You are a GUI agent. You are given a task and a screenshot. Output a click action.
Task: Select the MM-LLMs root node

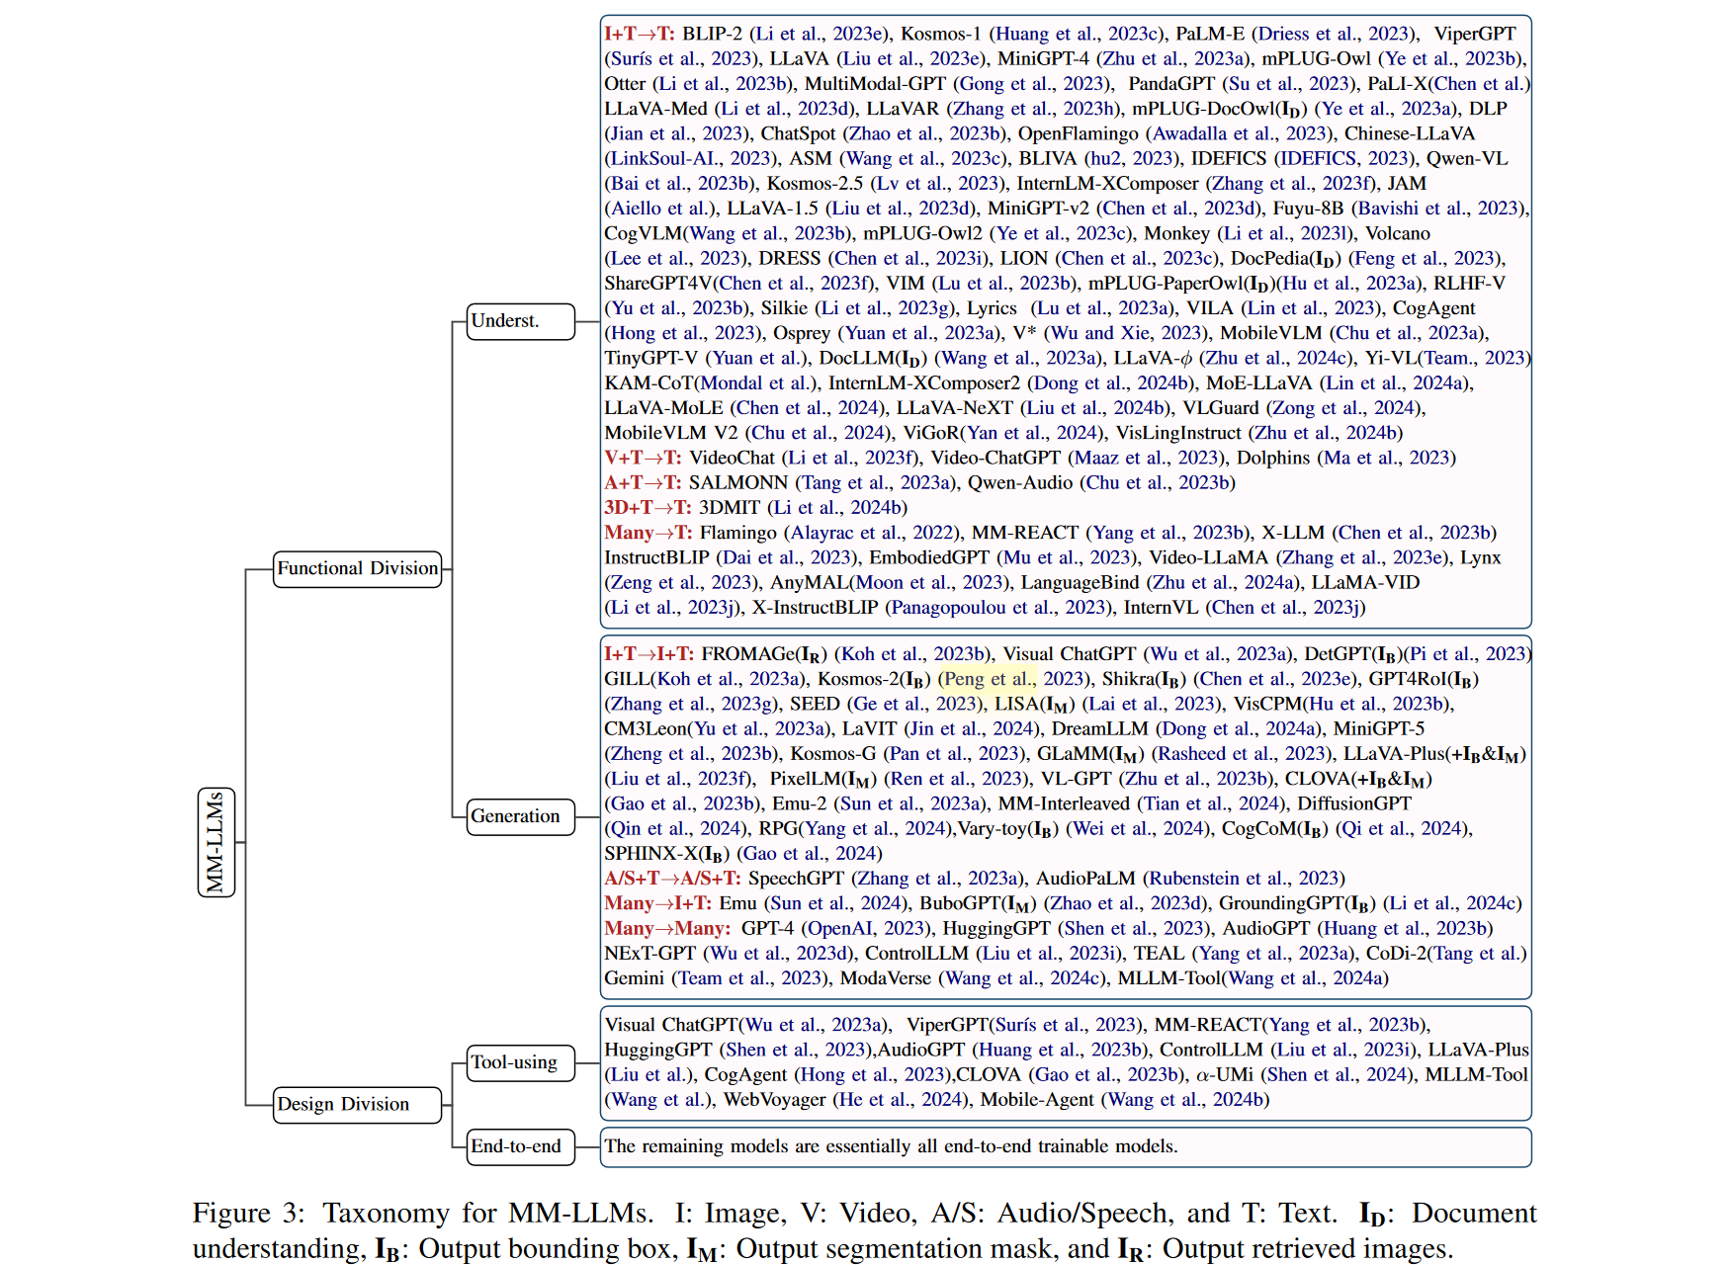click(216, 842)
